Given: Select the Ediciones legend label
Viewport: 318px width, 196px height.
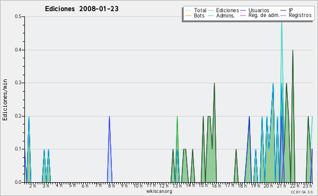Looking at the screenshot, I should pos(227,10).
